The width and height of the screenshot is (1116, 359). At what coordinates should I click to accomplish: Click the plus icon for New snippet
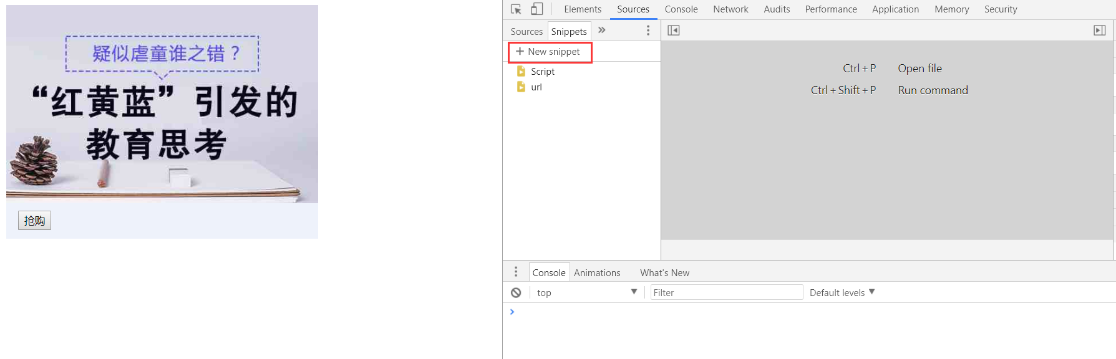click(x=520, y=51)
